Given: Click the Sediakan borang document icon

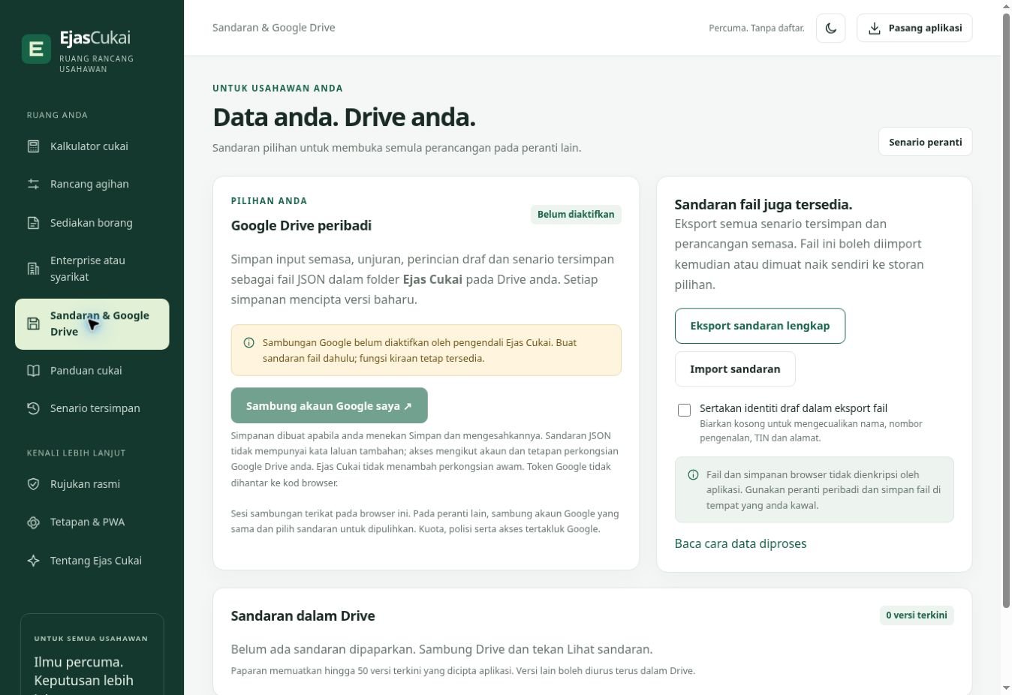Looking at the screenshot, I should click(x=33, y=223).
